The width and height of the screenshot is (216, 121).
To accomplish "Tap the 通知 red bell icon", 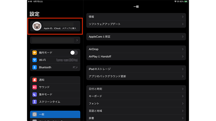I will (35, 80).
